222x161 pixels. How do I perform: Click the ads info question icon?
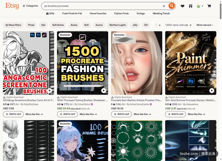pyautogui.click(x=190, y=25)
